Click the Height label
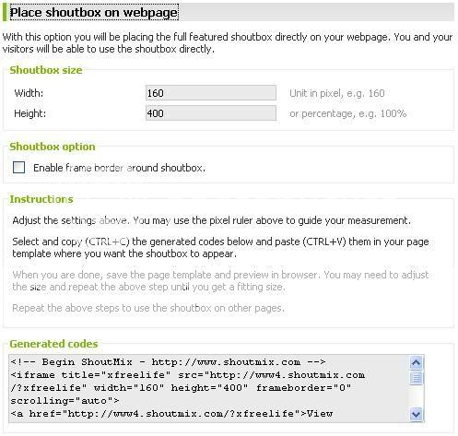 tap(29, 113)
